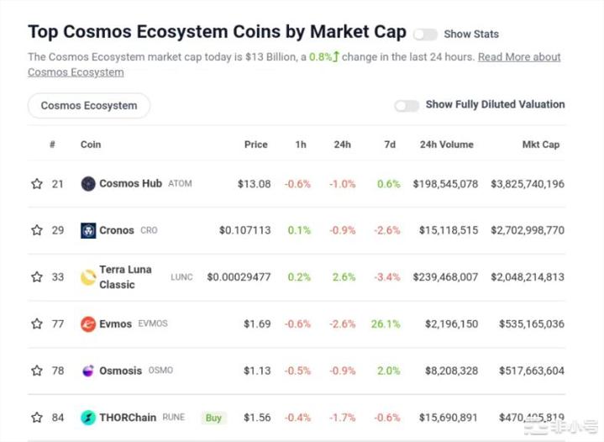Open Read More about Cosmos Ecosystem link
This screenshot has height=442, width=604.
[519, 57]
